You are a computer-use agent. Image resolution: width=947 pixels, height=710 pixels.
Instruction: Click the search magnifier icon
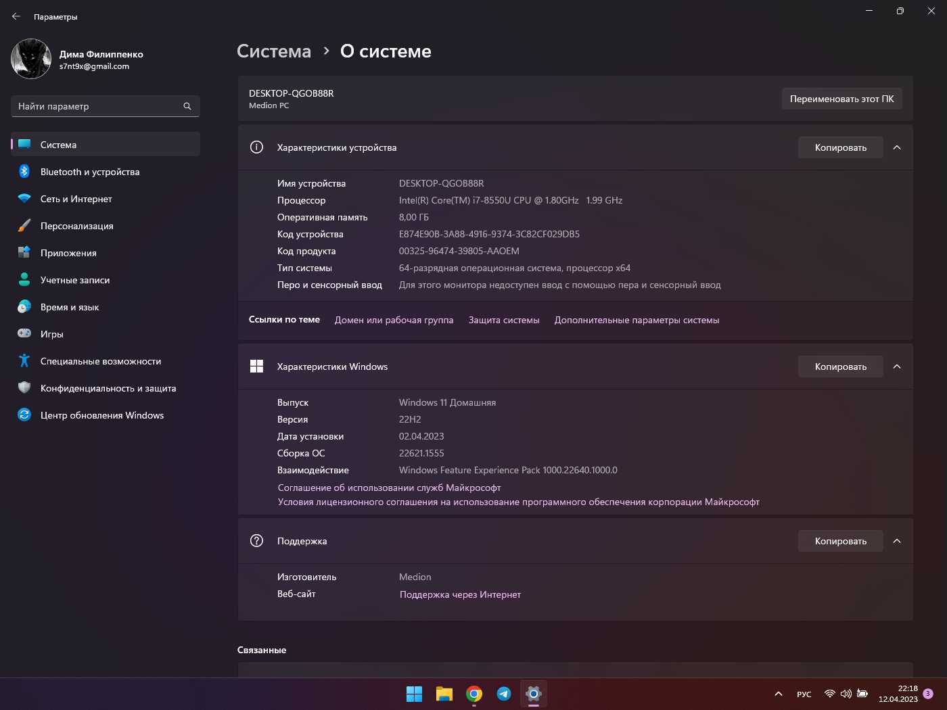187,106
